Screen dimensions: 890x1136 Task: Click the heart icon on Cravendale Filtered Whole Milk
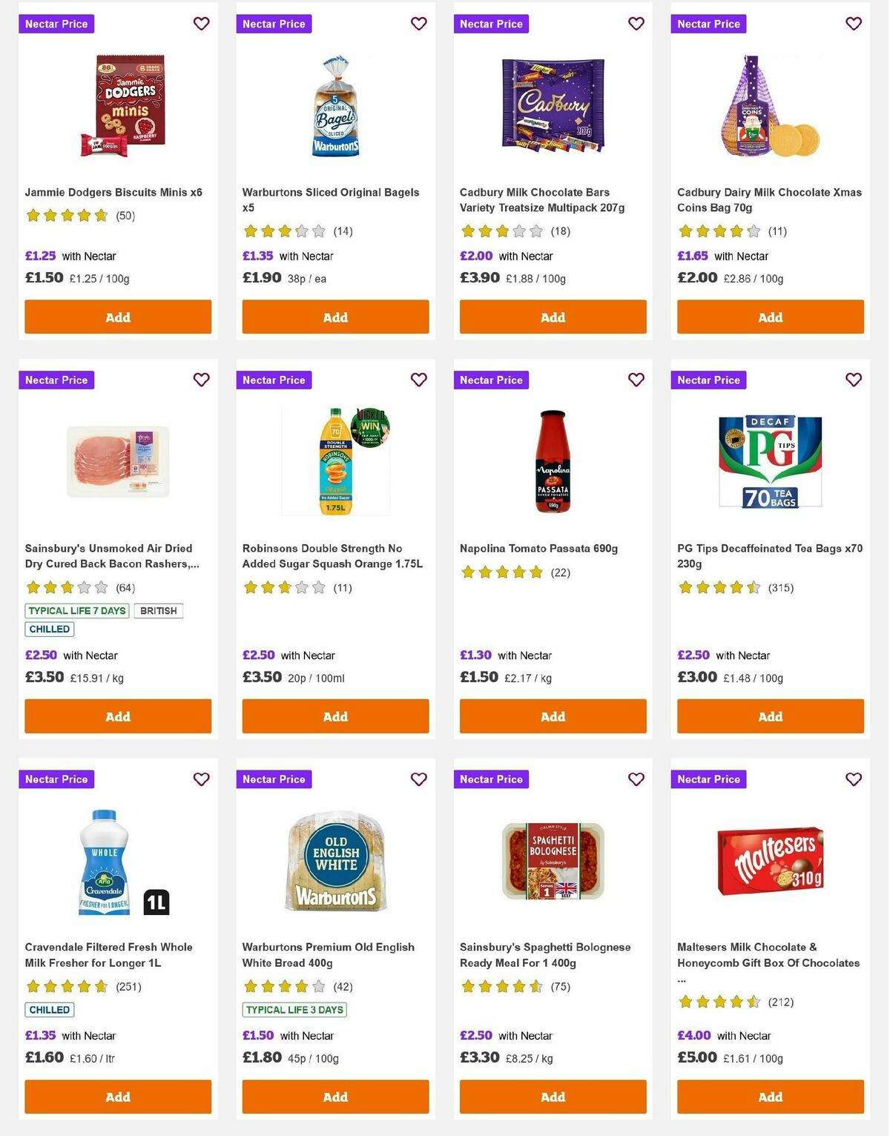pos(201,779)
